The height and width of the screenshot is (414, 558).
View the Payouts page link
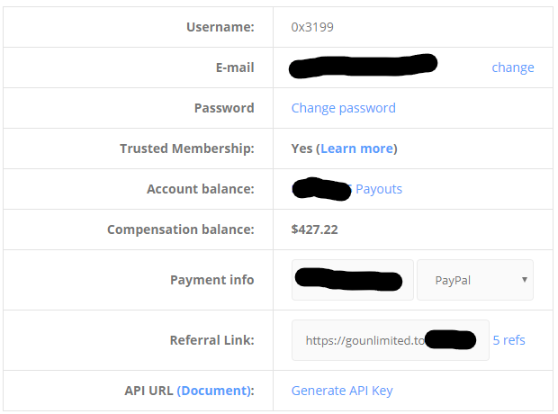coord(379,189)
